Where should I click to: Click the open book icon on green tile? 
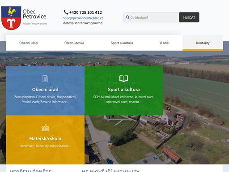(x=124, y=78)
